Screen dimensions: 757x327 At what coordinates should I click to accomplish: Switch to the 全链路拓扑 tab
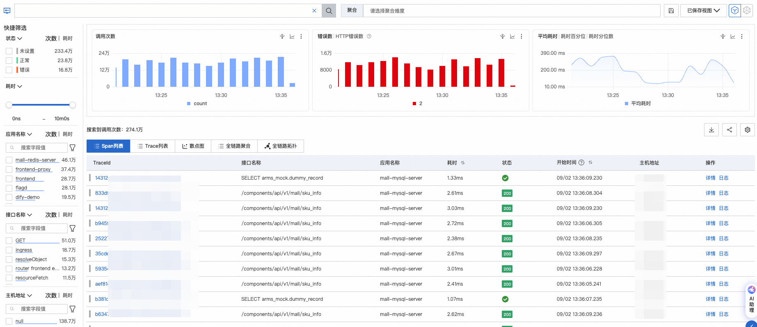[281, 146]
